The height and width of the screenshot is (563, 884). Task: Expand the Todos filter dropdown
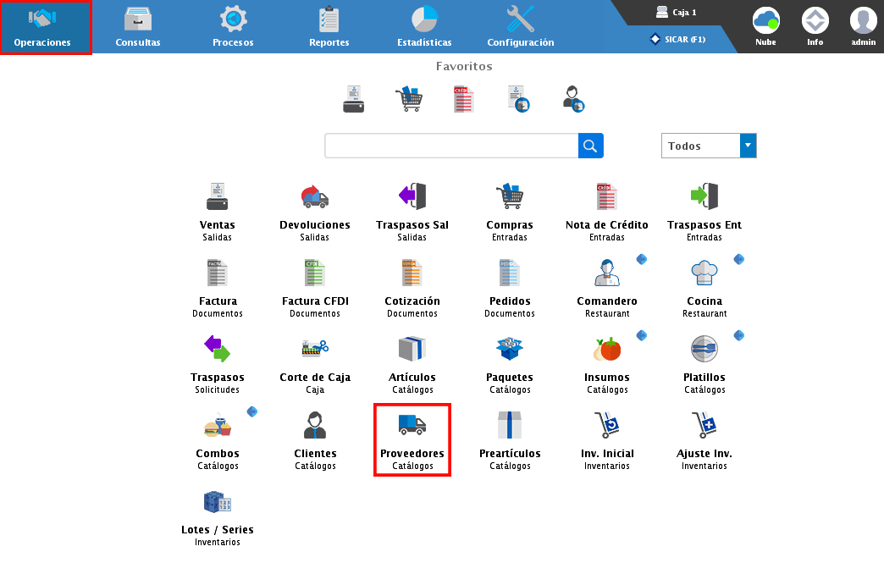click(x=748, y=146)
